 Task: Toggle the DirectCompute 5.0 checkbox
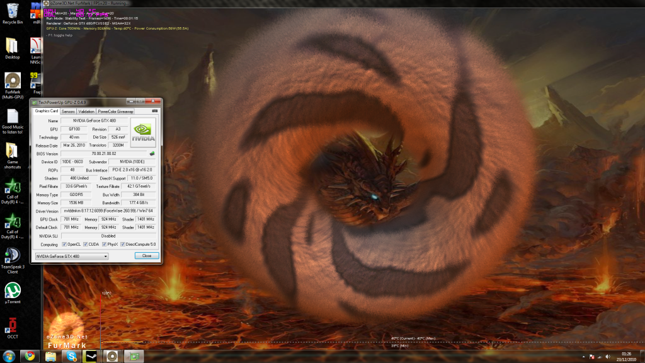pos(123,245)
